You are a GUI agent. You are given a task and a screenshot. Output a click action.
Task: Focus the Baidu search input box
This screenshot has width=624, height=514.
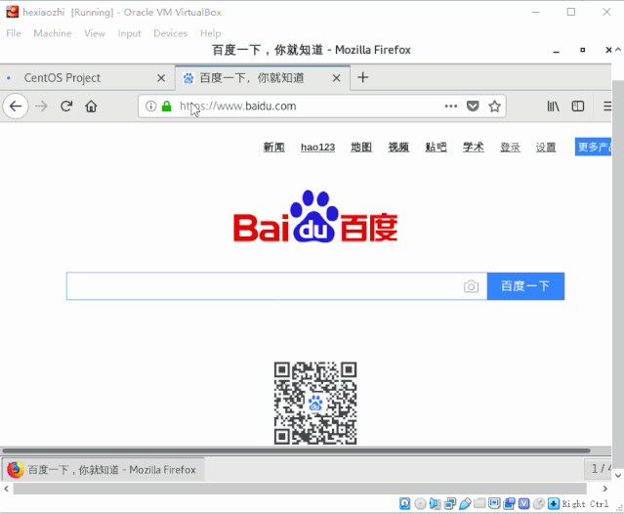pos(276,286)
